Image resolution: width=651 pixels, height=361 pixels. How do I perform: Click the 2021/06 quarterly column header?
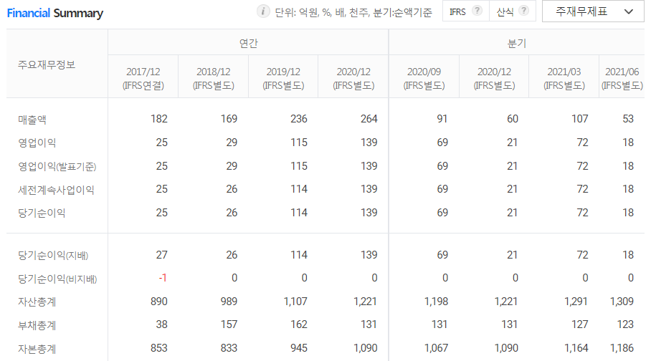coord(622,78)
